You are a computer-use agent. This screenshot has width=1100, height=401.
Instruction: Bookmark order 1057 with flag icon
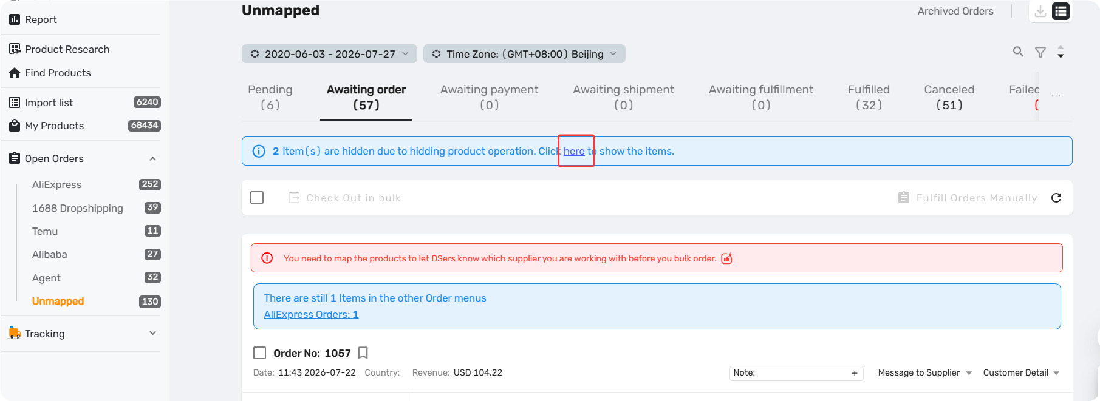363,353
